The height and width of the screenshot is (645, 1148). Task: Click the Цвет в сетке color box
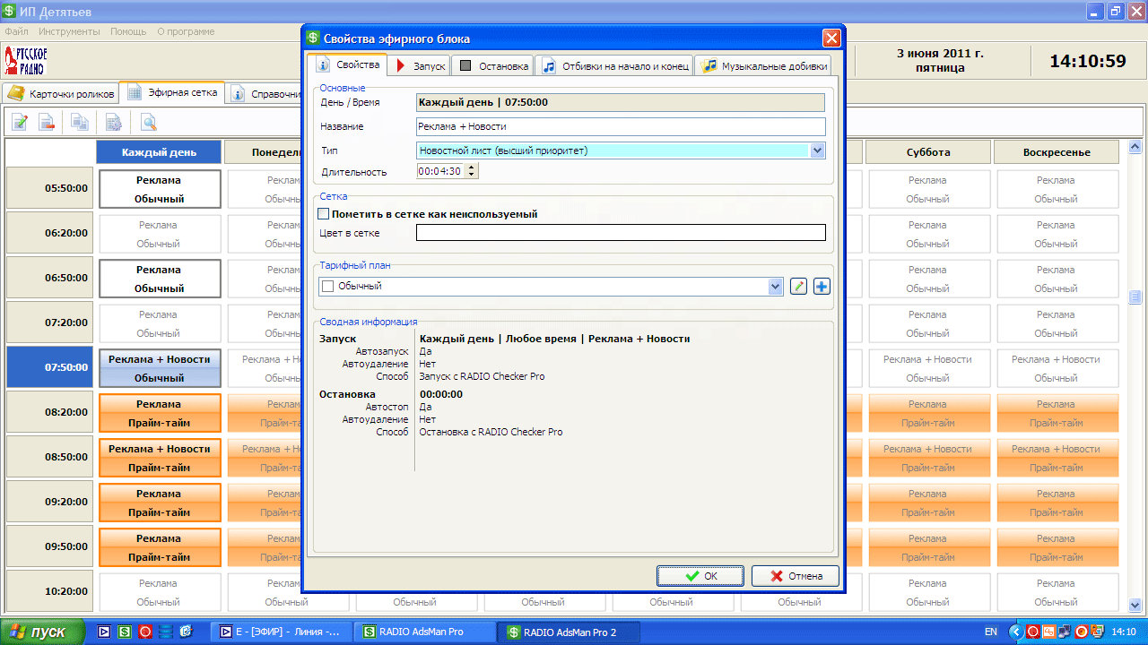click(x=621, y=233)
